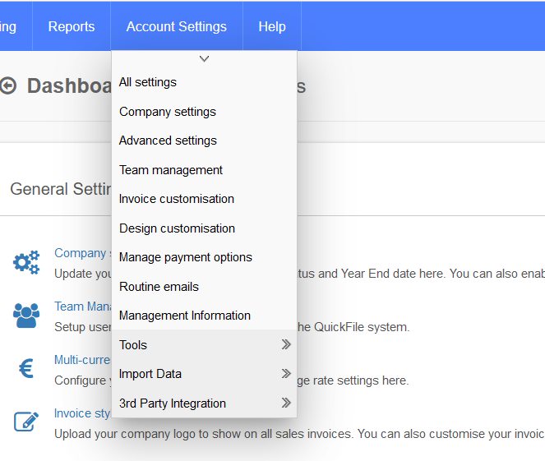Viewport: 545px width, 461px height.
Task: Click the people group icon for Team Management
Action: pos(26,316)
